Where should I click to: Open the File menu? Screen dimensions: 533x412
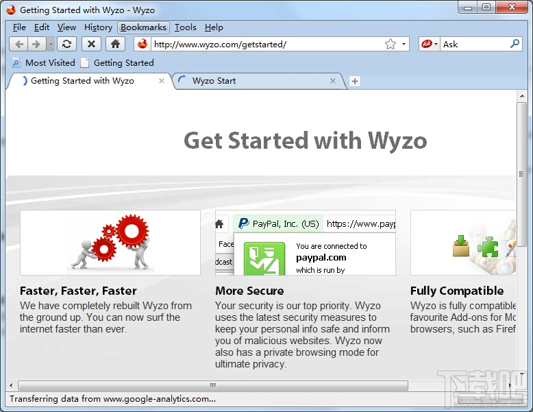coord(19,27)
